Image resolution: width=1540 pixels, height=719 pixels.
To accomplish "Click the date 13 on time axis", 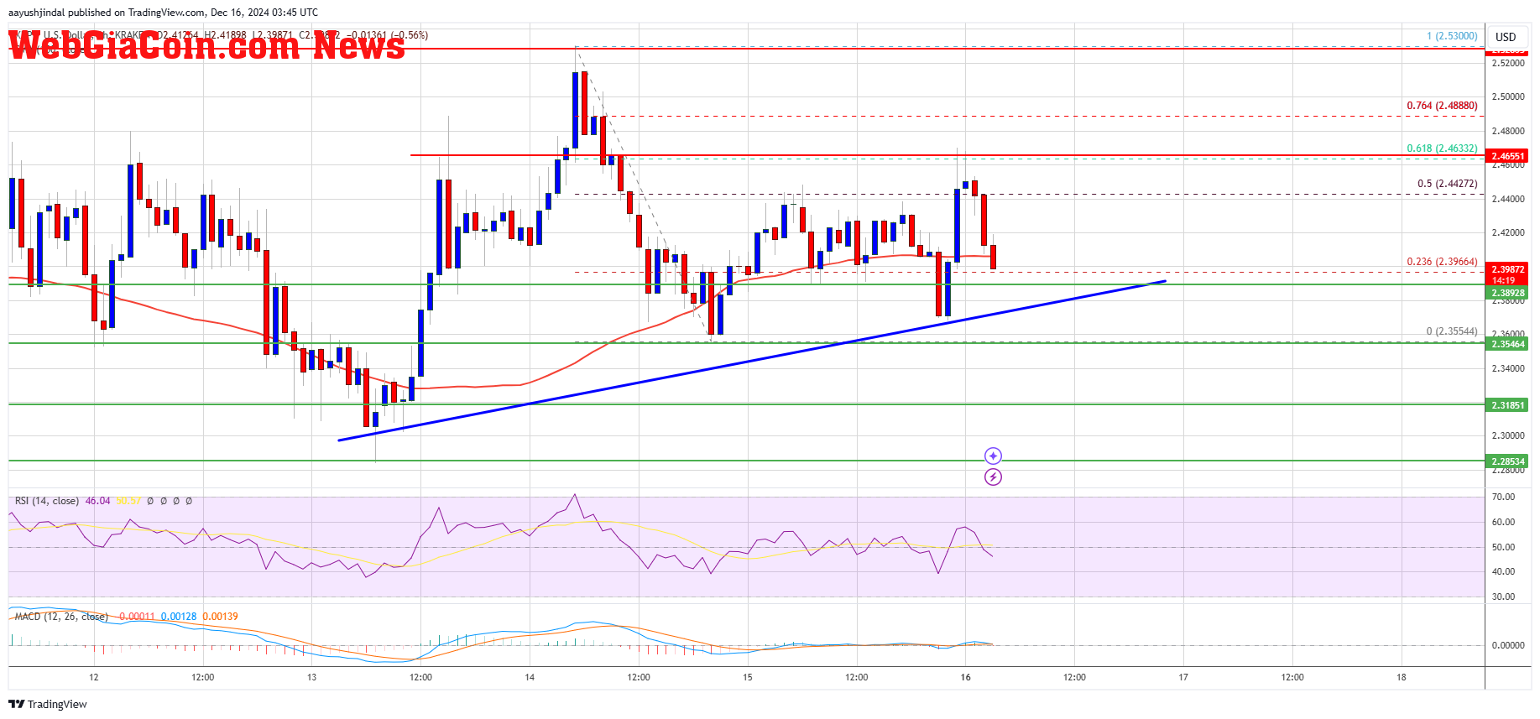I will click(x=311, y=677).
